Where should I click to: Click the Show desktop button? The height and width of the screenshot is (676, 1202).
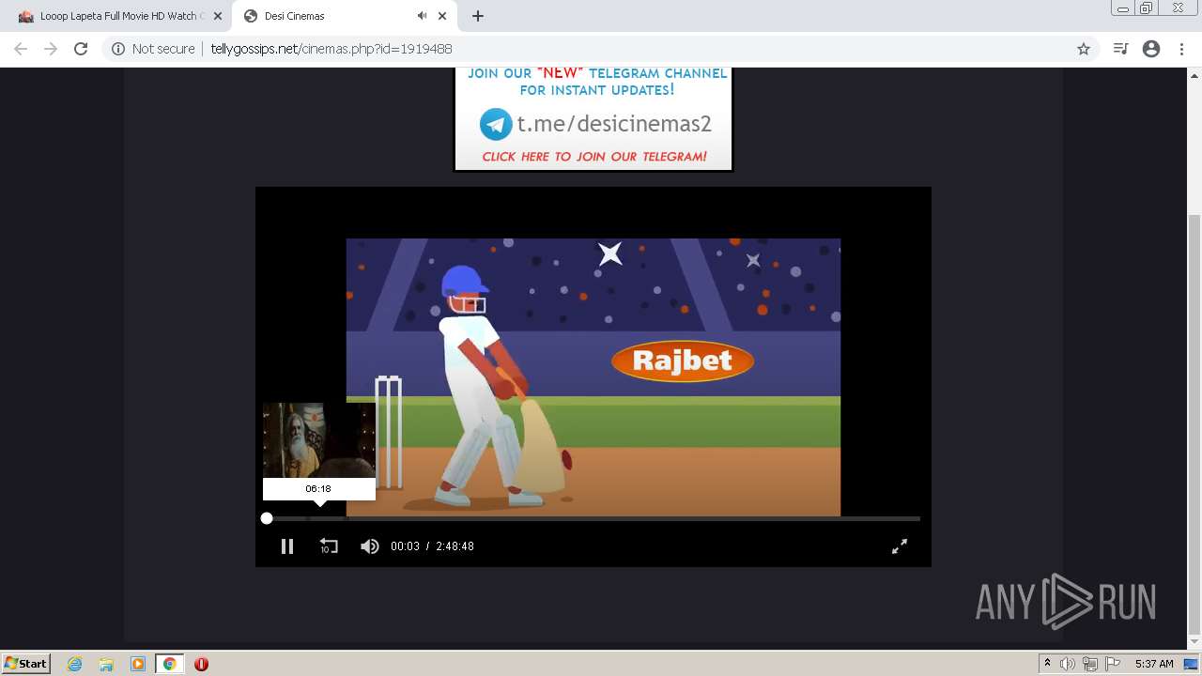pos(1191,664)
